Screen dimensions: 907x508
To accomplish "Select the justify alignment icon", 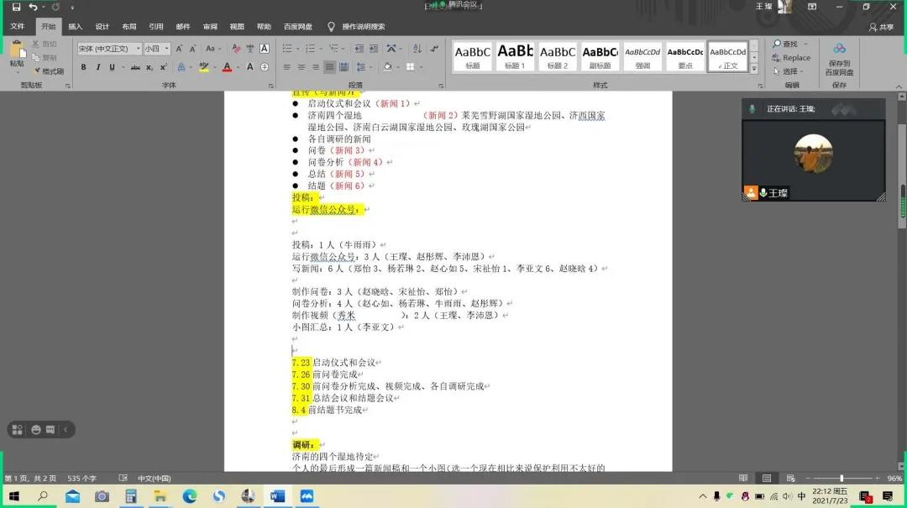I will point(330,67).
